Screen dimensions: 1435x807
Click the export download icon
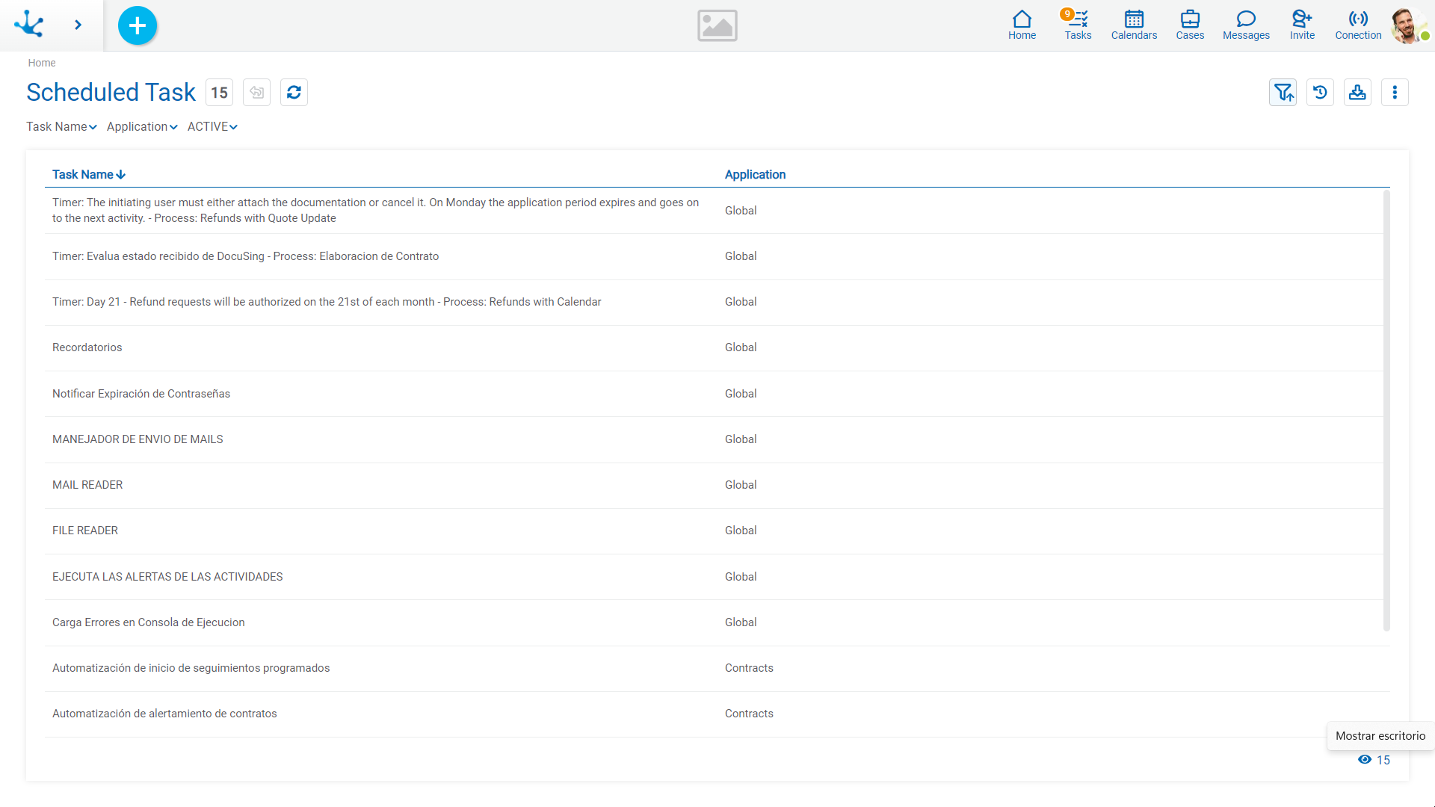[1357, 93]
